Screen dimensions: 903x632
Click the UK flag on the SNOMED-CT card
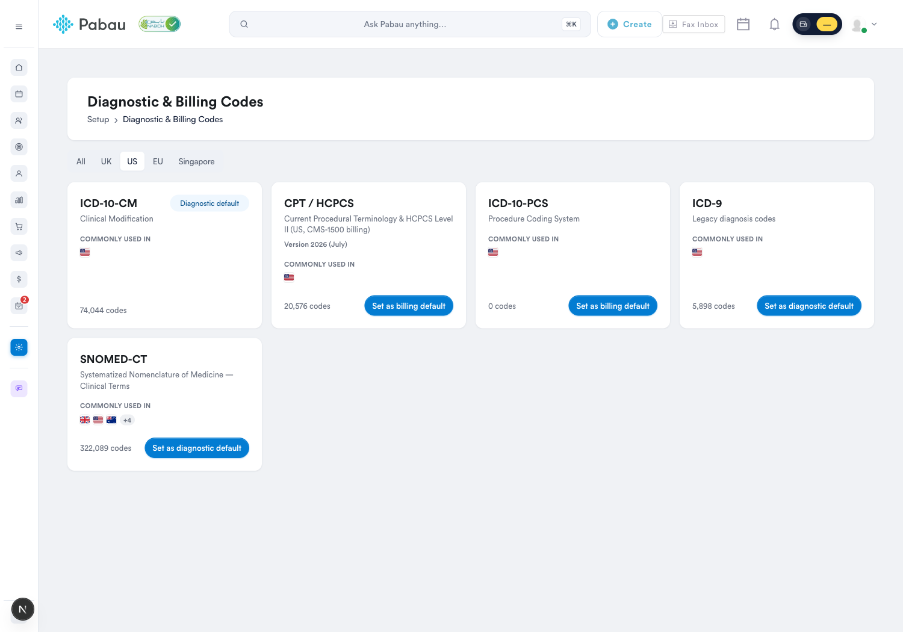85,420
